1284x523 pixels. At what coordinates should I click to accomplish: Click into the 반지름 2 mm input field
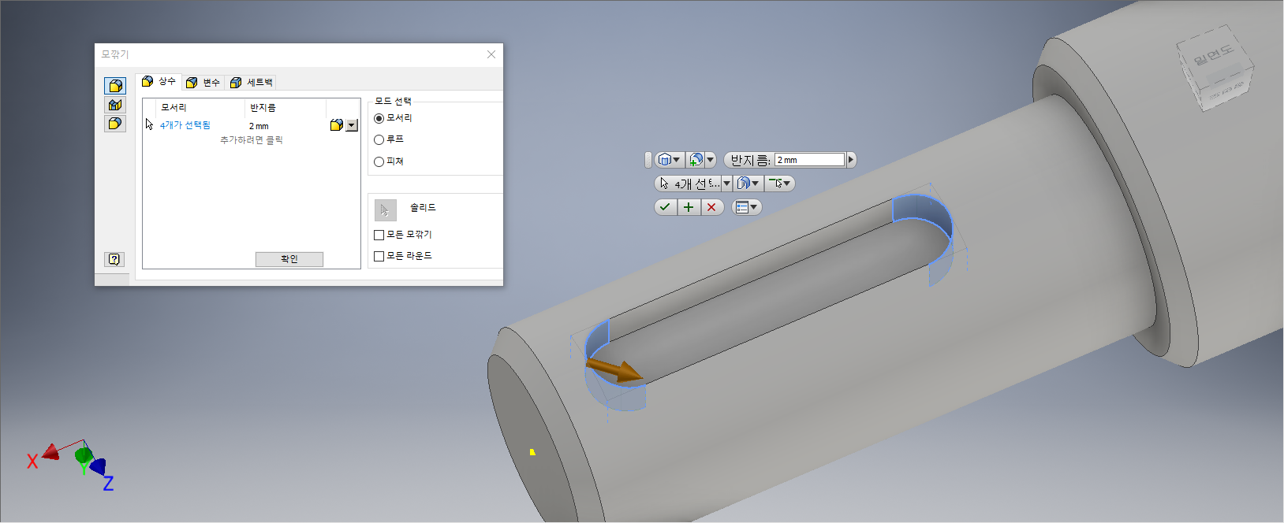point(809,160)
